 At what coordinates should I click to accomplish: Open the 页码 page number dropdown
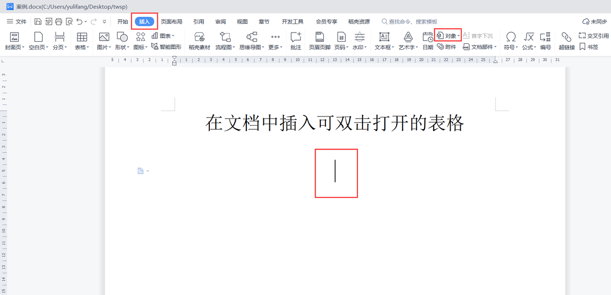[342, 41]
